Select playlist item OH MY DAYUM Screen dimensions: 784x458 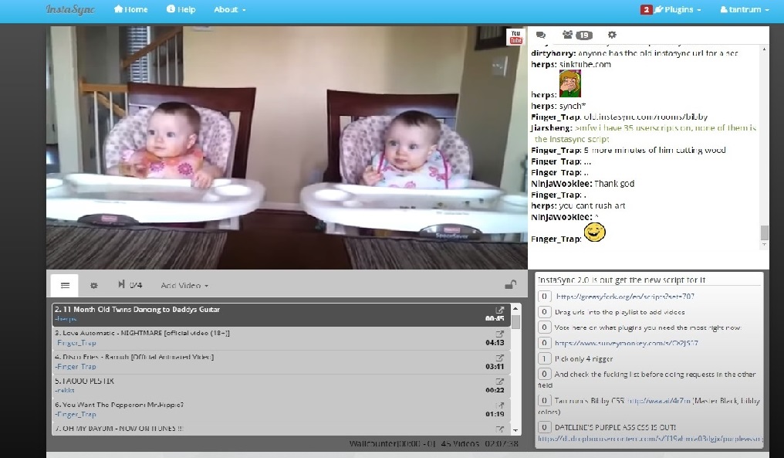click(x=281, y=429)
